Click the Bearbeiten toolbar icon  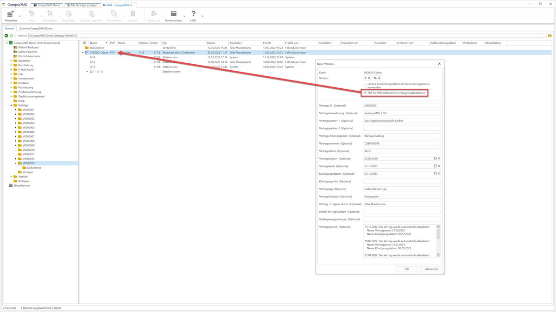pos(68,14)
